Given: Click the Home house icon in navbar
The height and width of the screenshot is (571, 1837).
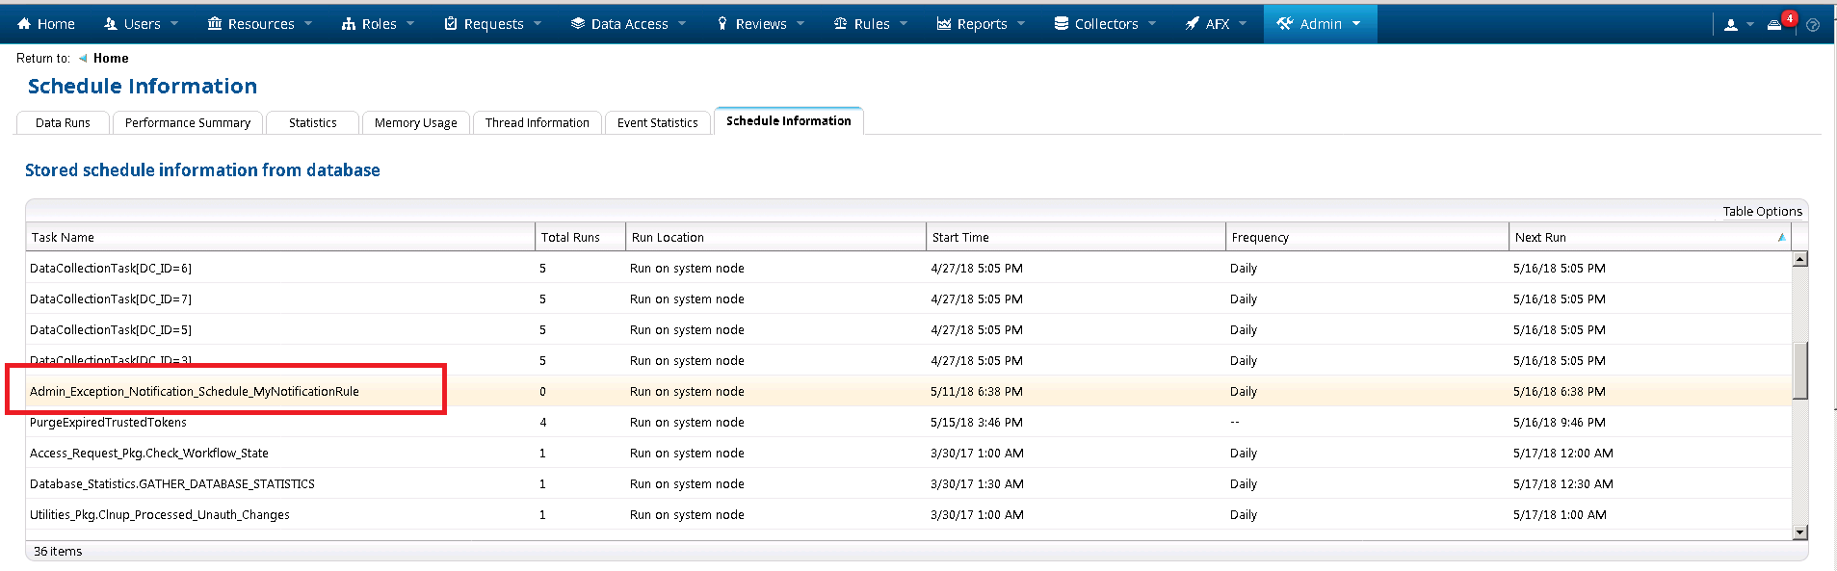Looking at the screenshot, I should 25,24.
